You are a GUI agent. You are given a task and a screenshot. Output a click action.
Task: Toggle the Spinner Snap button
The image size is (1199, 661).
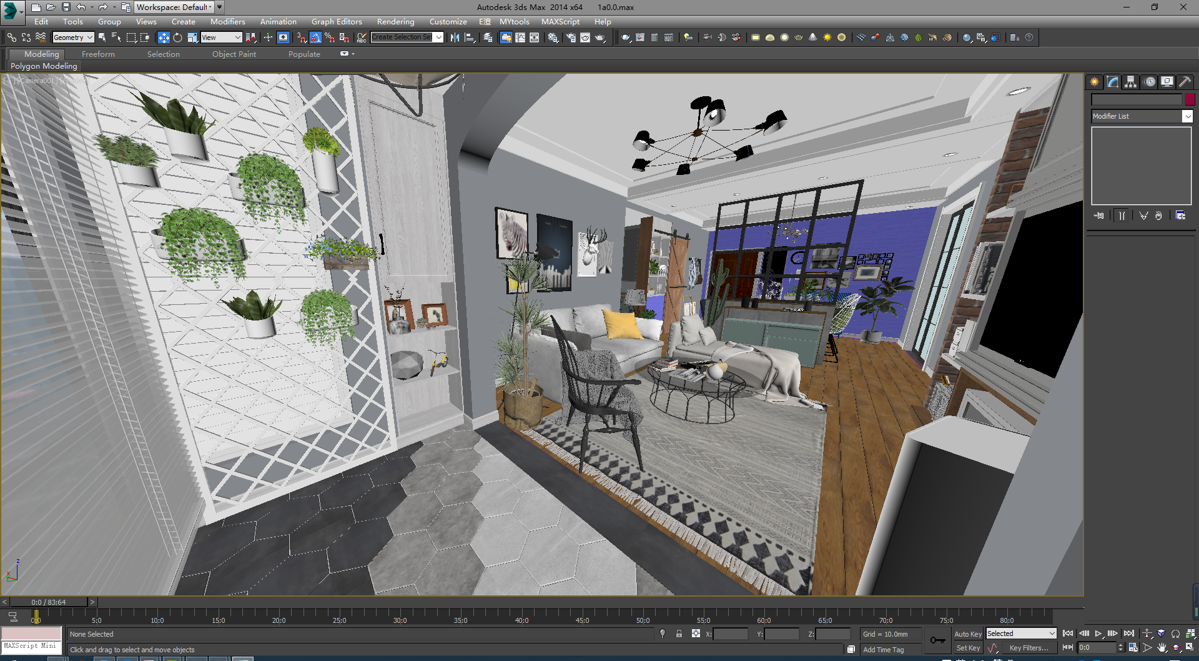pyautogui.click(x=344, y=37)
